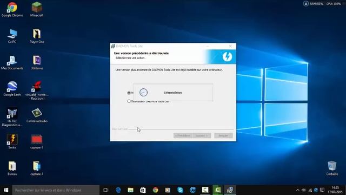Show hidden system tray icons

click(298, 190)
